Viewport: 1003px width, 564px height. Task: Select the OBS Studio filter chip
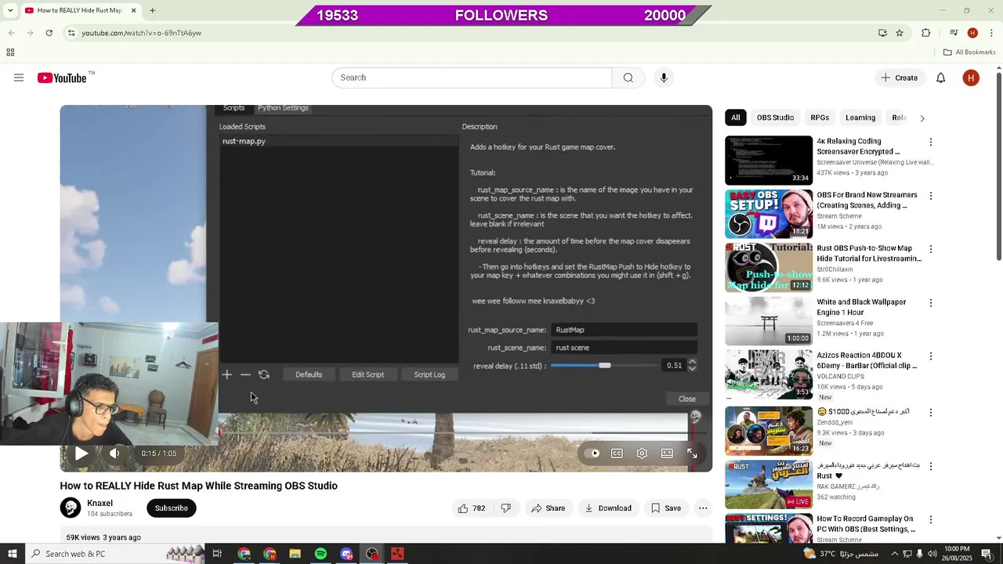point(775,117)
